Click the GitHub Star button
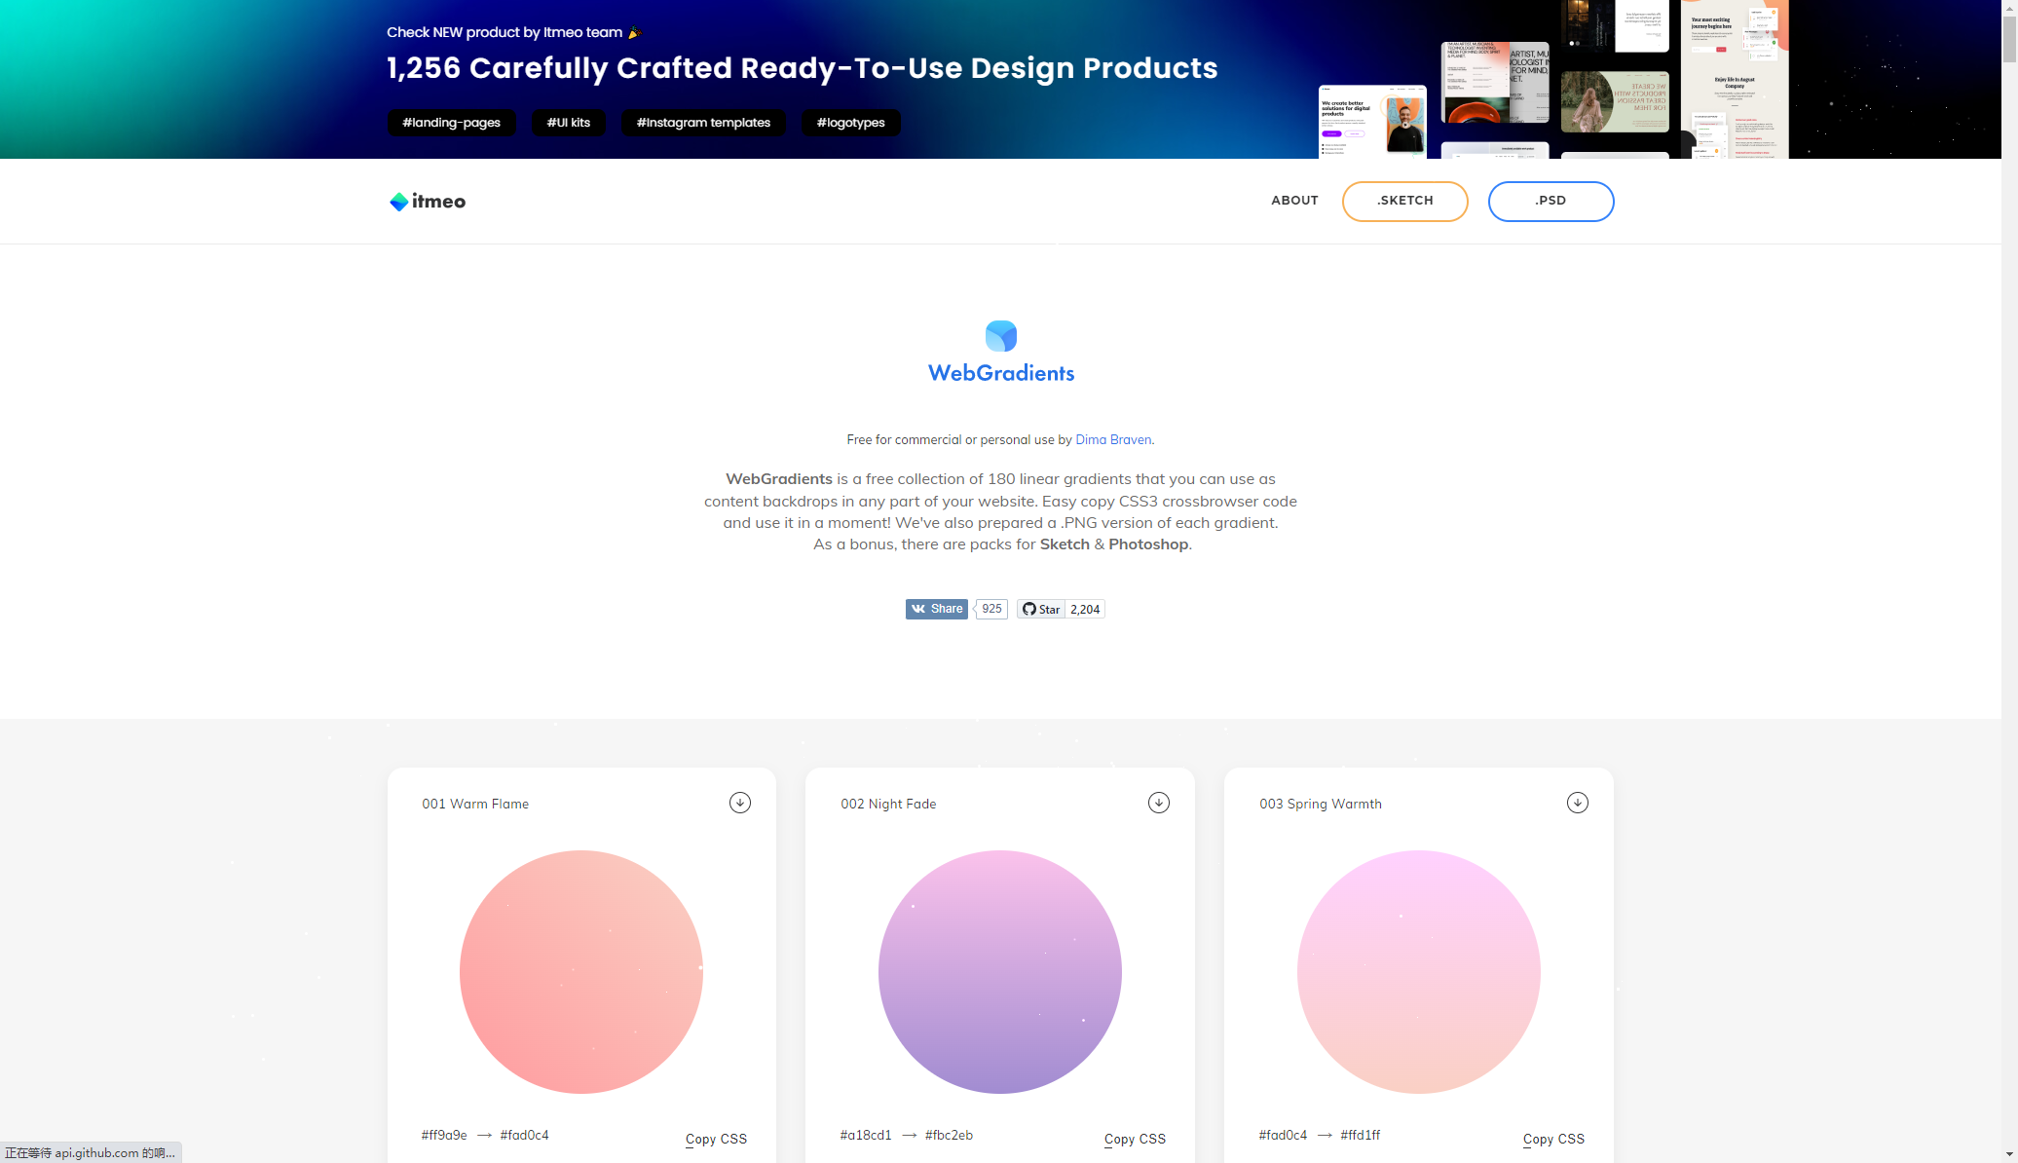Viewport: 2018px width, 1163px height. click(x=1040, y=610)
